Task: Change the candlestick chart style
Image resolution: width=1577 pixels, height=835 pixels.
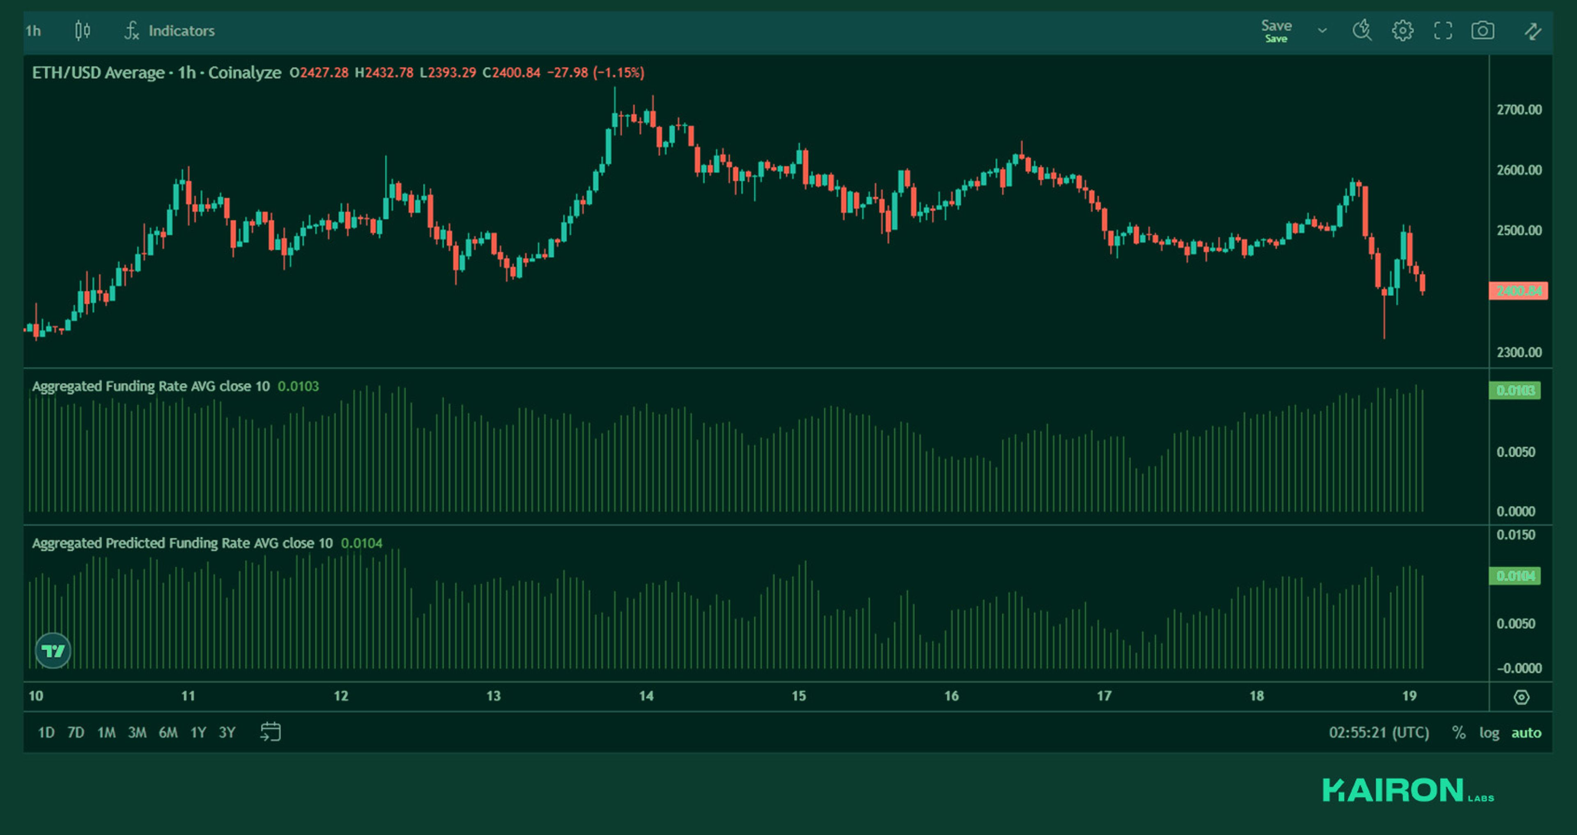Action: coord(83,31)
